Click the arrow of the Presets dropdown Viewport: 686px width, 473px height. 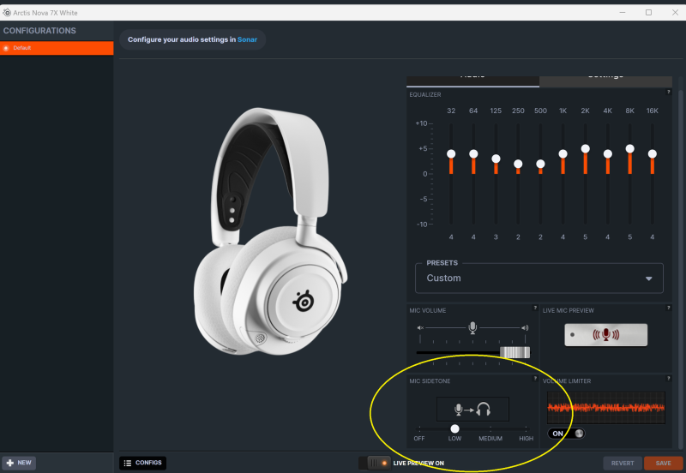coord(649,278)
